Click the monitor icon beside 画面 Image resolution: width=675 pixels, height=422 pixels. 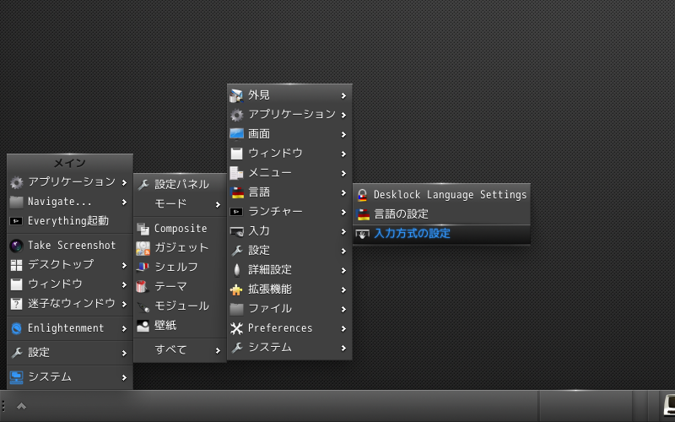pyautogui.click(x=236, y=134)
